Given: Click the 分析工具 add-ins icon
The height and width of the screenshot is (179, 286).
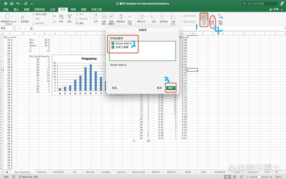Looking at the screenshot, I should pos(204,18).
